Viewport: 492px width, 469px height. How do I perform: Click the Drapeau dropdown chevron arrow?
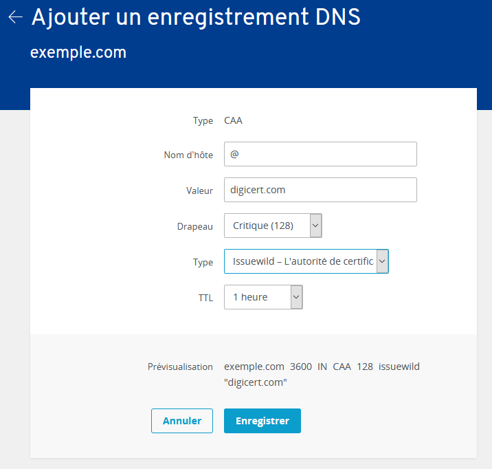(x=315, y=226)
